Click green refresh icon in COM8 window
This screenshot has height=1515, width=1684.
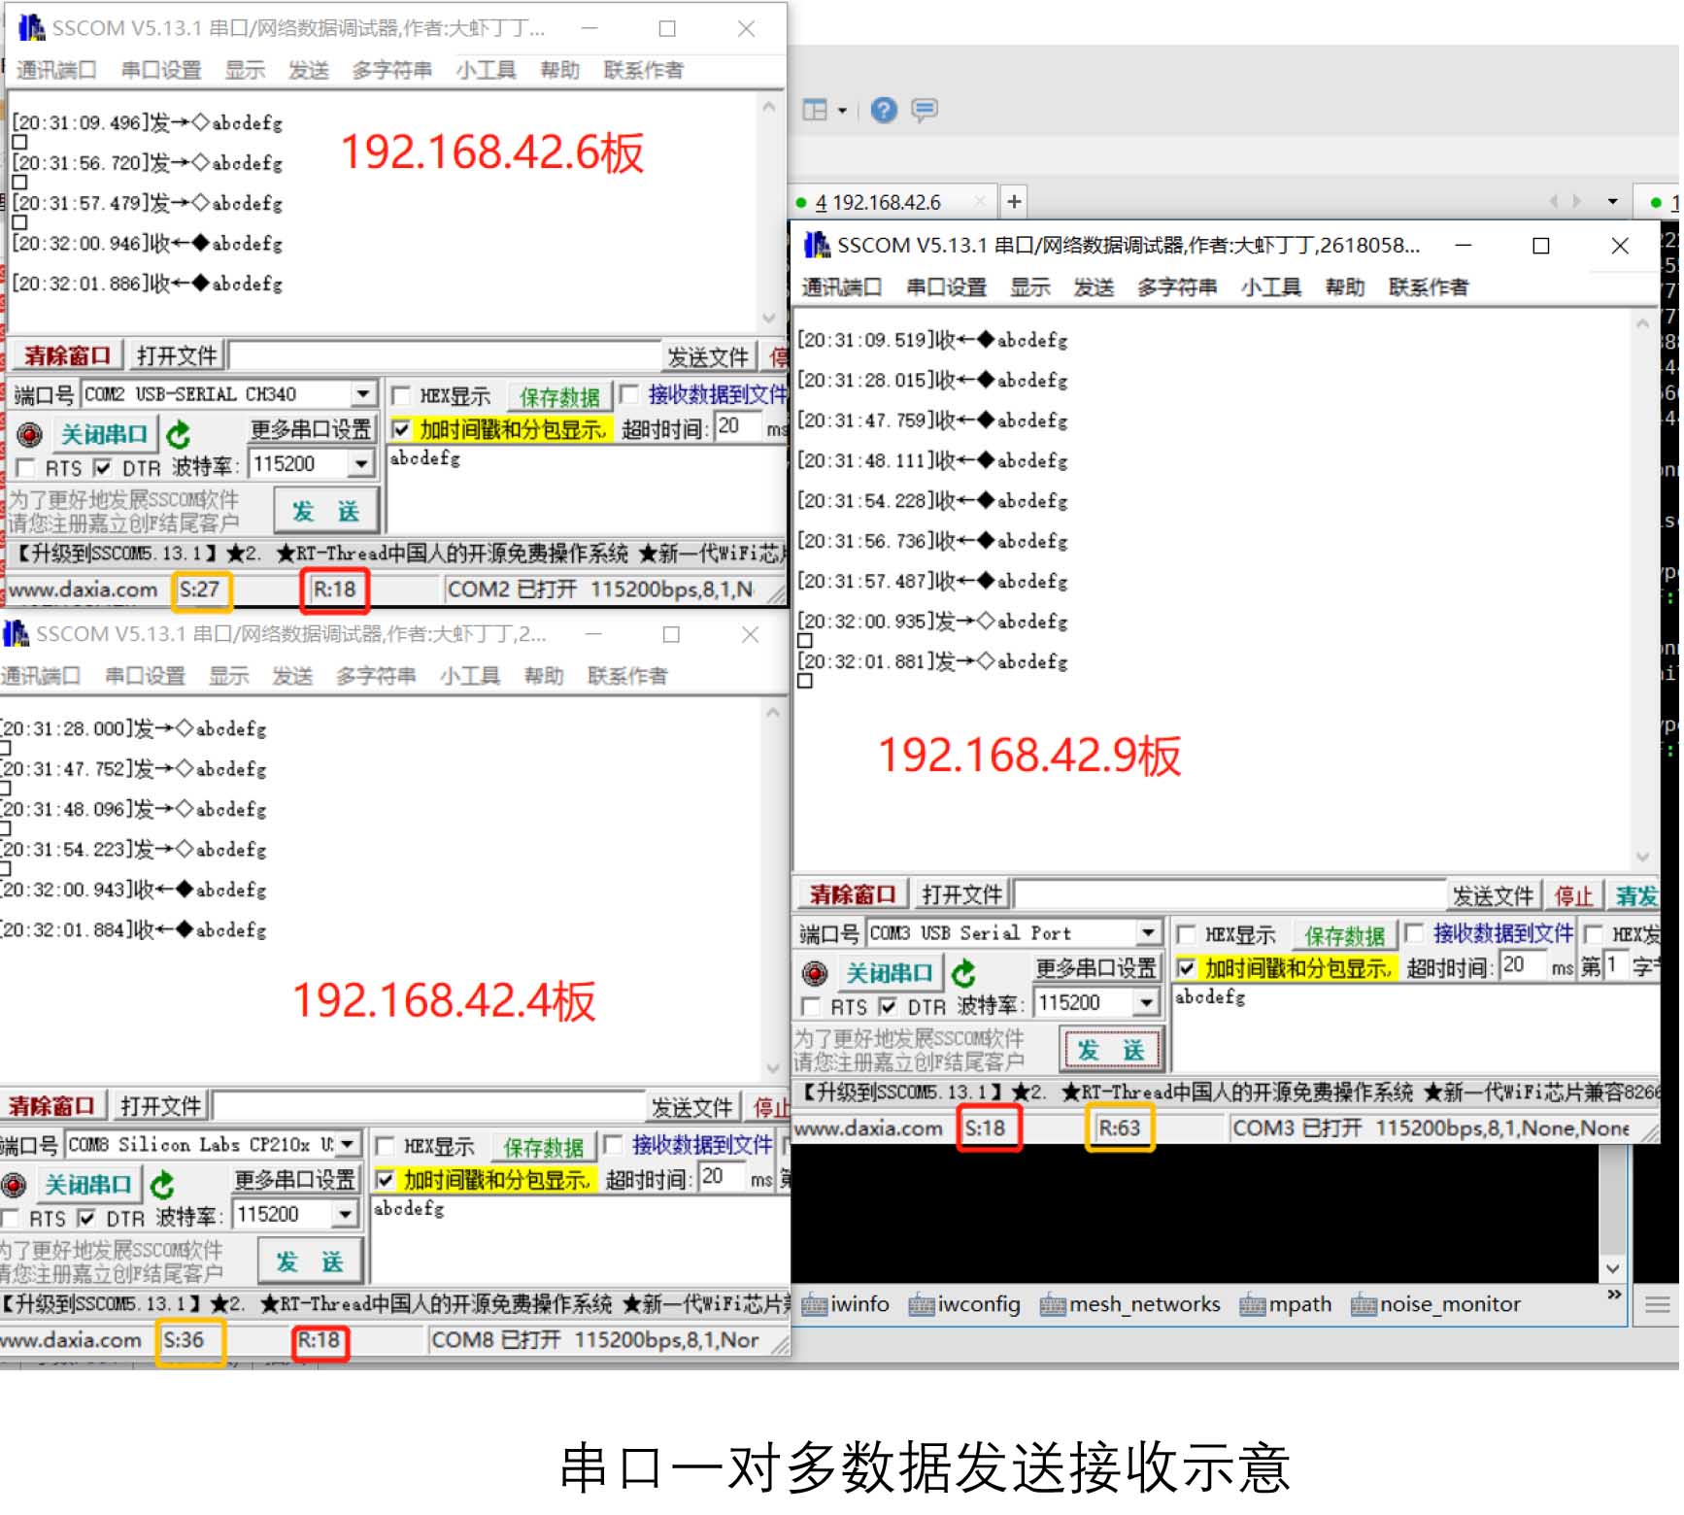pos(162,1185)
